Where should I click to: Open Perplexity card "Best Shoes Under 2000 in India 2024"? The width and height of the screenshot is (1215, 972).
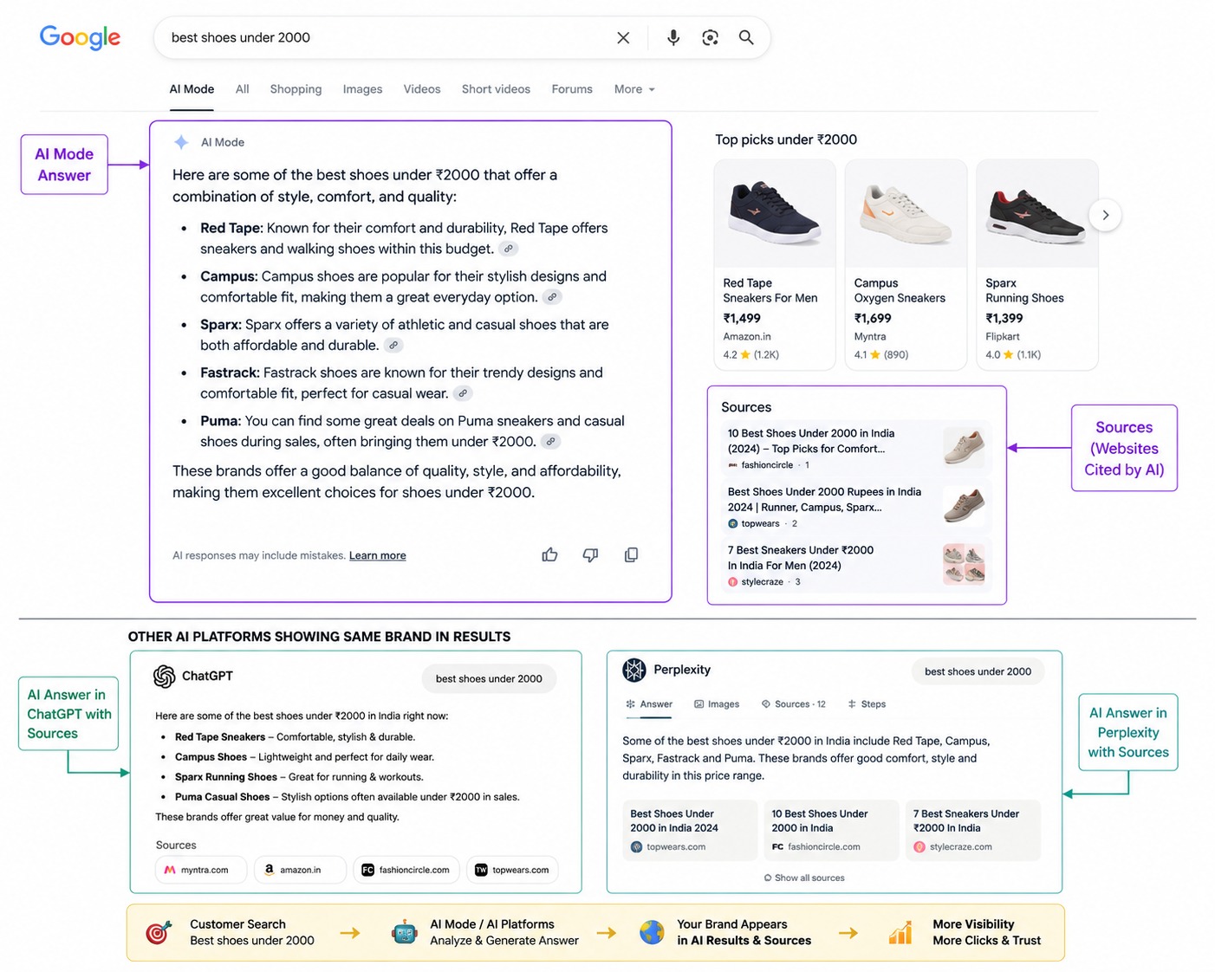coord(690,831)
